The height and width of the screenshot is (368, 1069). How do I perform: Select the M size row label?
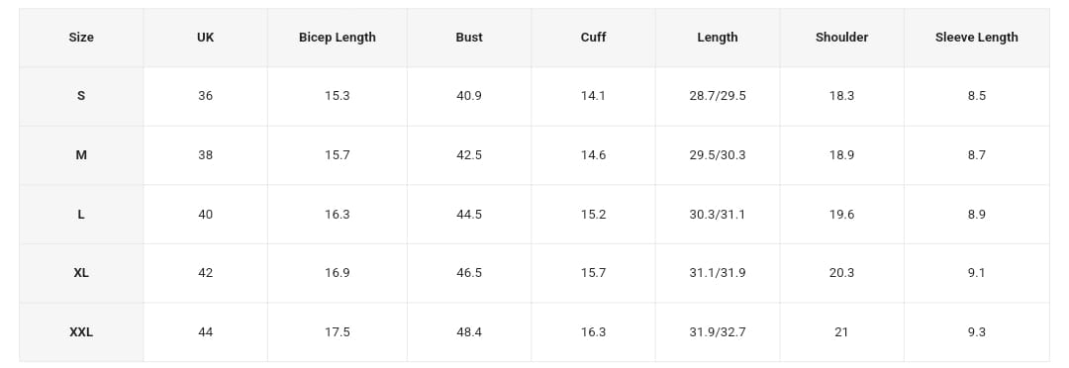point(81,155)
